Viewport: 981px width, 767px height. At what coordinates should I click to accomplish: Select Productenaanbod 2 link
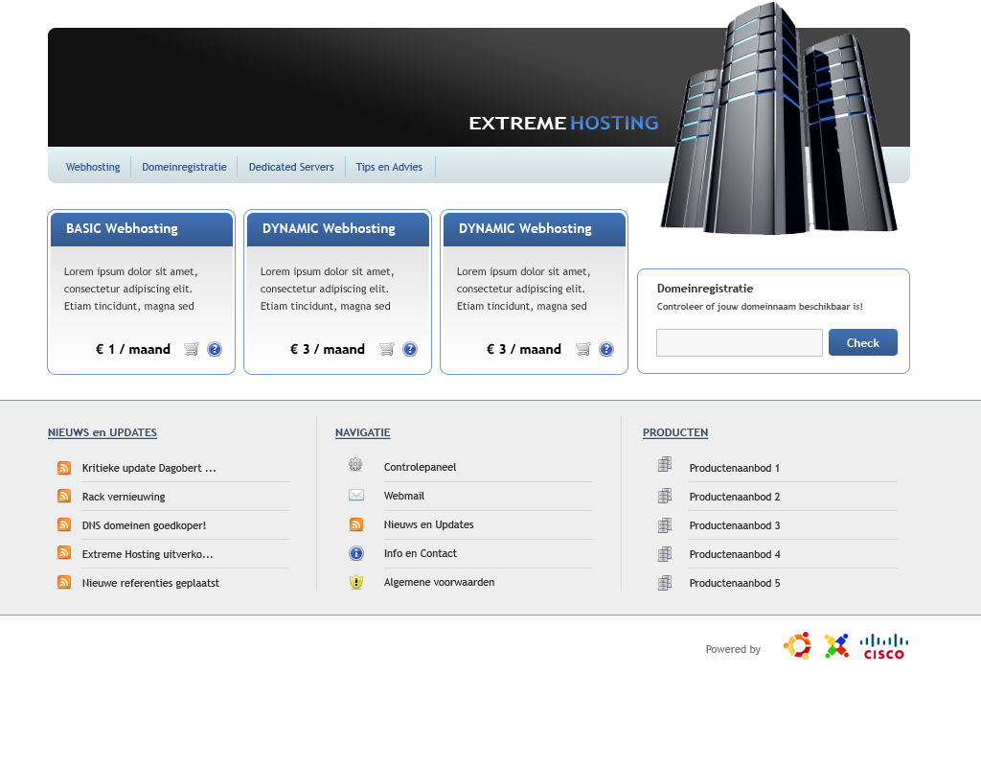735,497
